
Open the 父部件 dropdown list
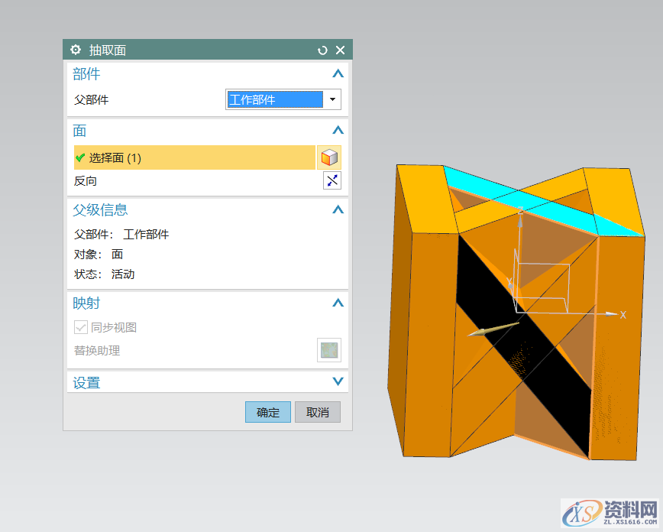[332, 99]
